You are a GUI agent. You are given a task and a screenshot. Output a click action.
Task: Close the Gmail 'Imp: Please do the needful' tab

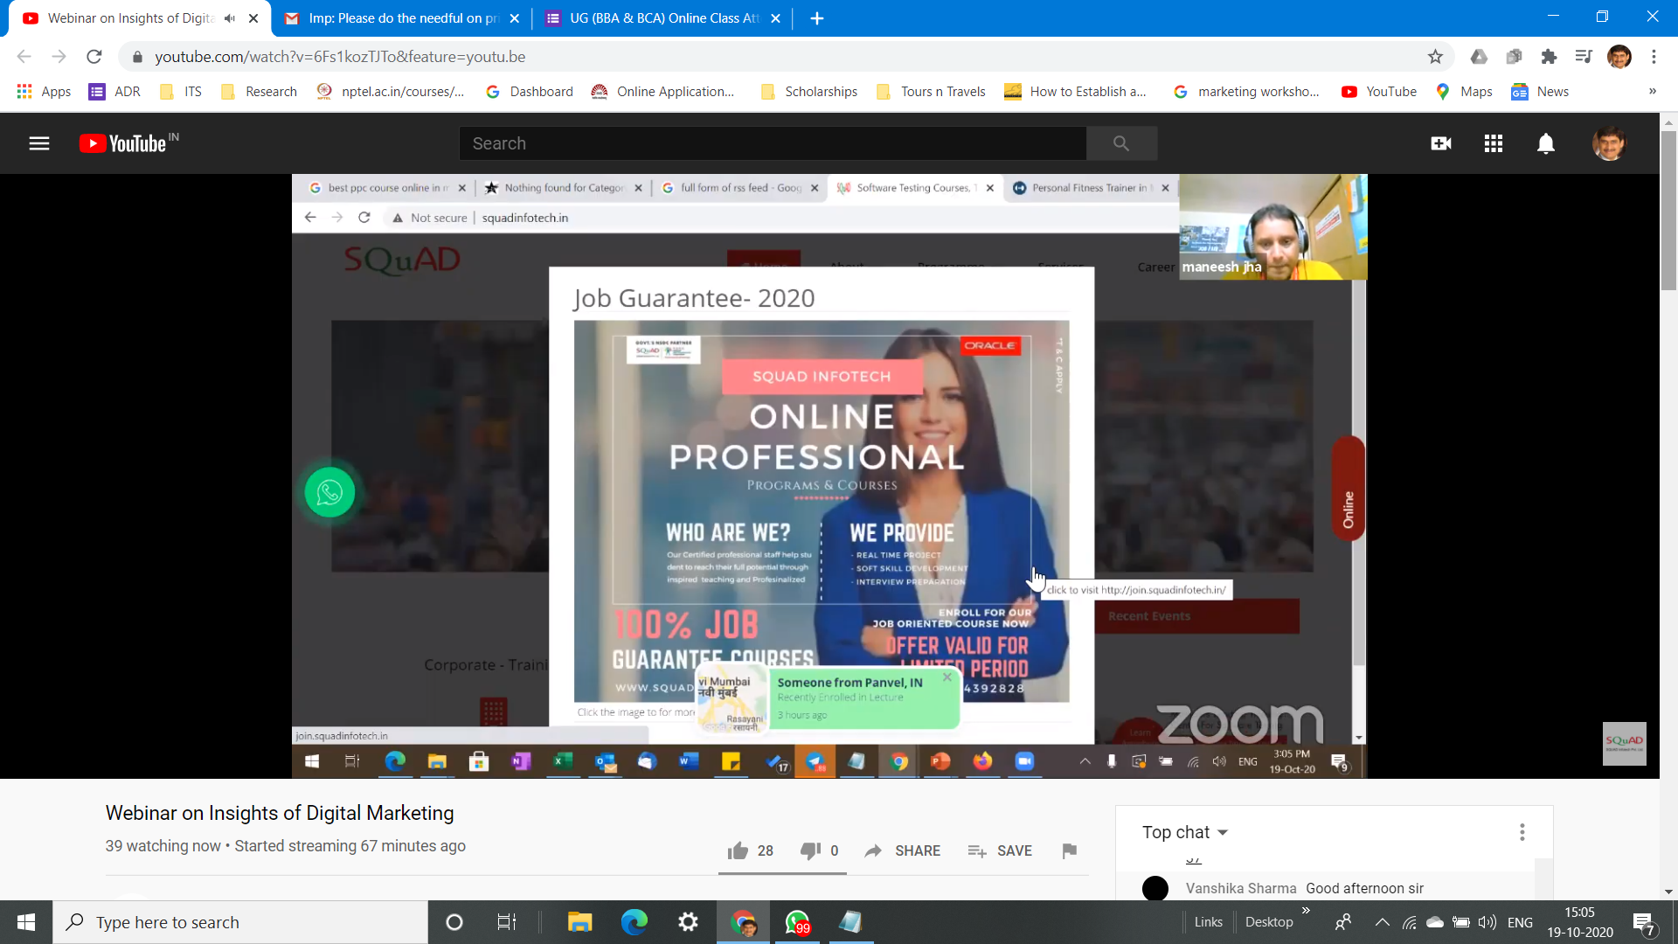(x=515, y=18)
